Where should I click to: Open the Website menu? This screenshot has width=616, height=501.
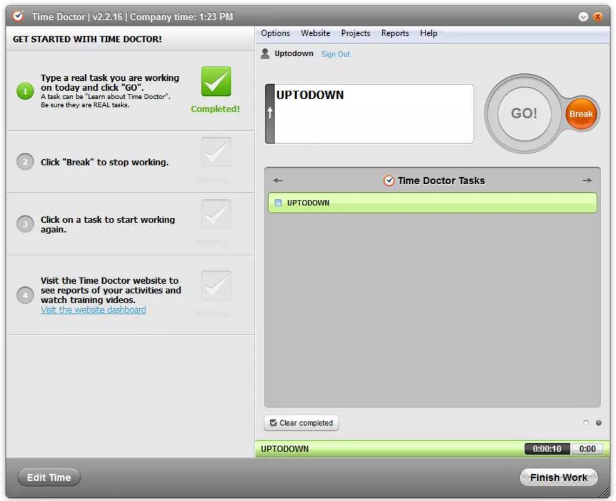point(315,33)
